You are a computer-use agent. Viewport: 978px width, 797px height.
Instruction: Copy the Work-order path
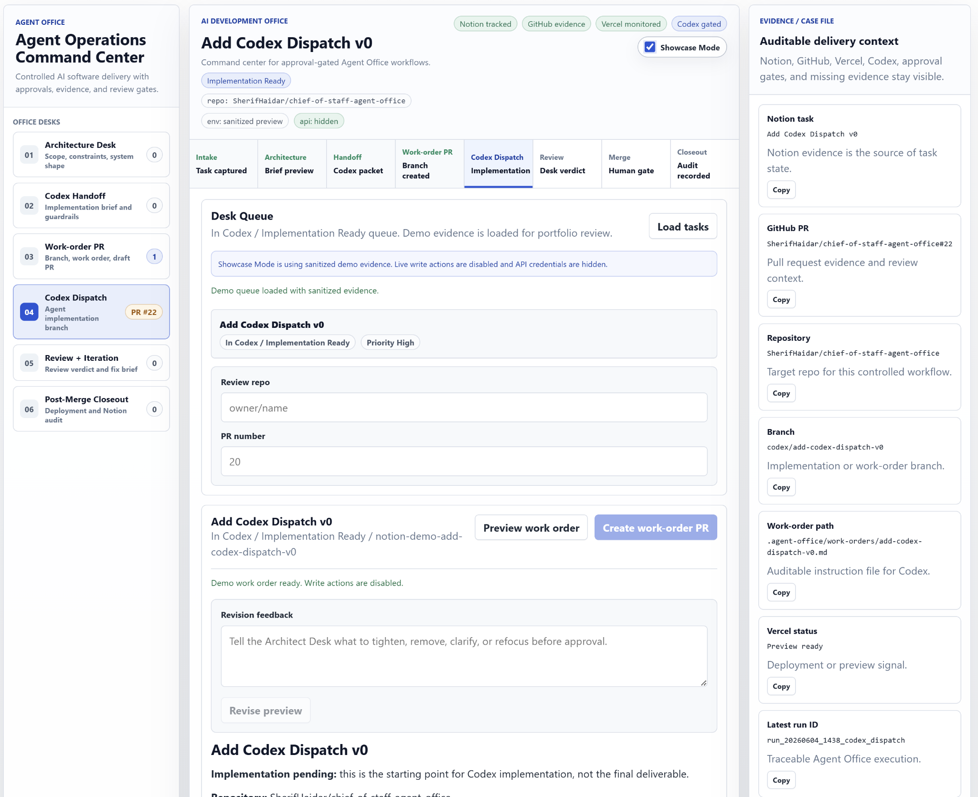[781, 592]
